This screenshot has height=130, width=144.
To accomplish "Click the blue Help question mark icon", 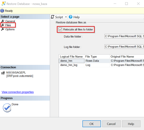I will pos(71,17).
